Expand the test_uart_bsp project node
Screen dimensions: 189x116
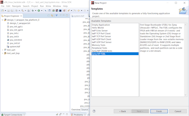[2, 53]
